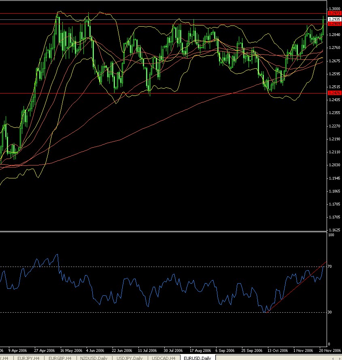Select the active EURUSD.Daily chart tab
This screenshot has width=342, height=360.
coord(198,358)
